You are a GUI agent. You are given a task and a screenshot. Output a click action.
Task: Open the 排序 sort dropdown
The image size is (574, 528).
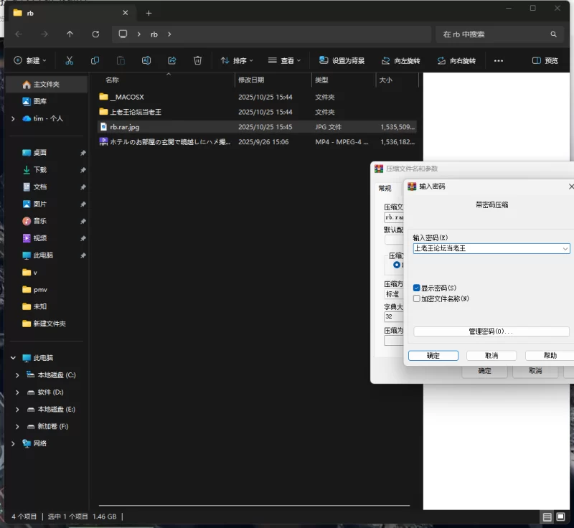[237, 61]
